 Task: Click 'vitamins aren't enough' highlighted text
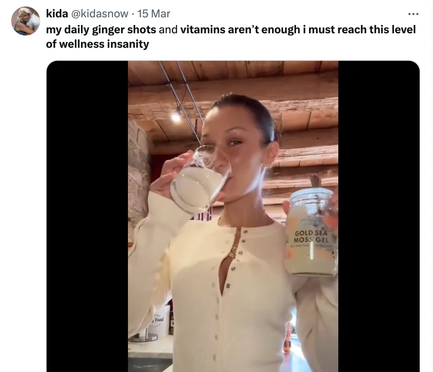[x=240, y=30]
